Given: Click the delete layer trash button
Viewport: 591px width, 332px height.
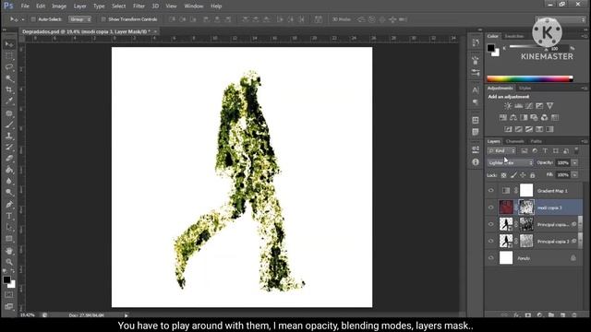Looking at the screenshot, I should pos(574,315).
